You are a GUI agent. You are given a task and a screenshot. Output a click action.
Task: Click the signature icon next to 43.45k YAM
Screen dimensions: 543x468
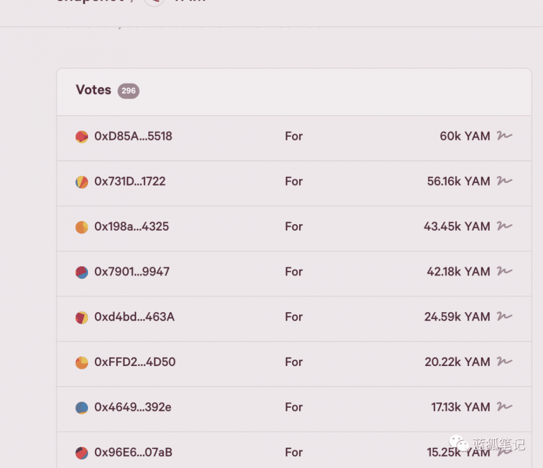504,226
